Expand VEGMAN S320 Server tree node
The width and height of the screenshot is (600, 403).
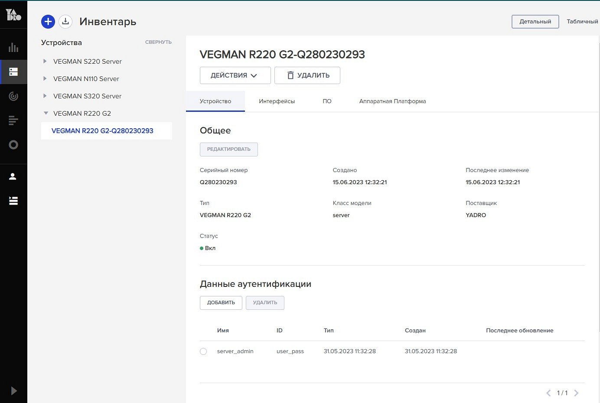pyautogui.click(x=45, y=96)
